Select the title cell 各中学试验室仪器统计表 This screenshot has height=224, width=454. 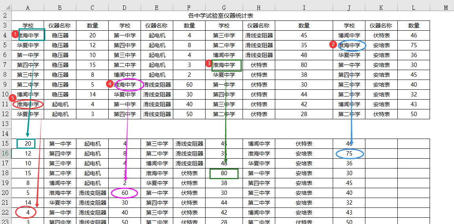click(221, 16)
